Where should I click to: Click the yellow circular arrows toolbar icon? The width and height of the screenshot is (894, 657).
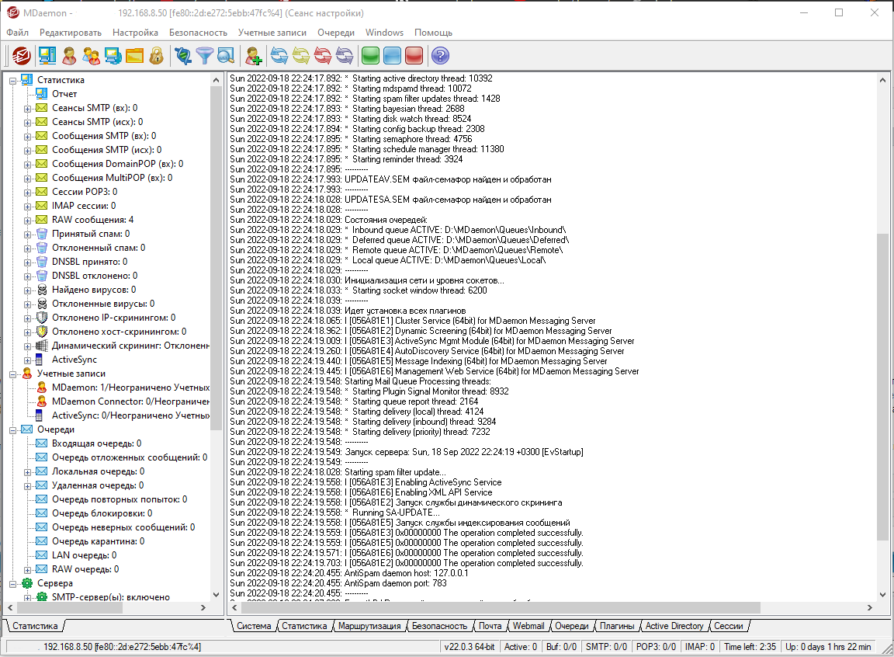tap(301, 56)
